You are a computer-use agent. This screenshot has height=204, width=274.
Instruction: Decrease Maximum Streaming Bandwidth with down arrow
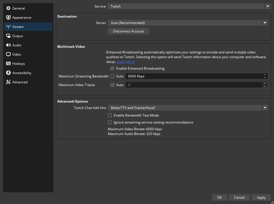tap(265, 78)
